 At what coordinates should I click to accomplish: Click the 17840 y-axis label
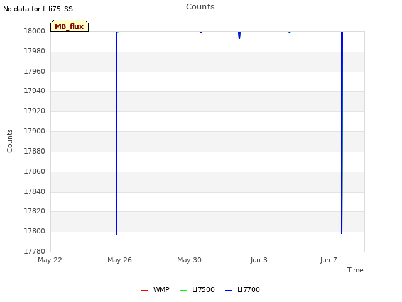(x=35, y=191)
